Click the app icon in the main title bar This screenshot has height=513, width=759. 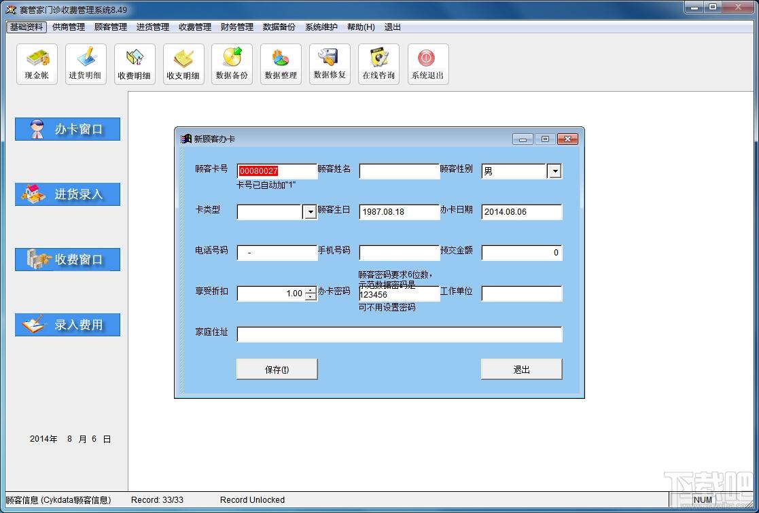coord(11,10)
